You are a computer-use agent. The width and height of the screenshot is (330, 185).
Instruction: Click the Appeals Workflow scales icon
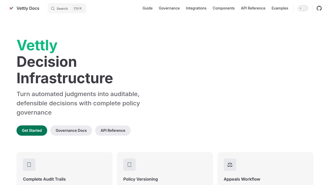click(230, 165)
